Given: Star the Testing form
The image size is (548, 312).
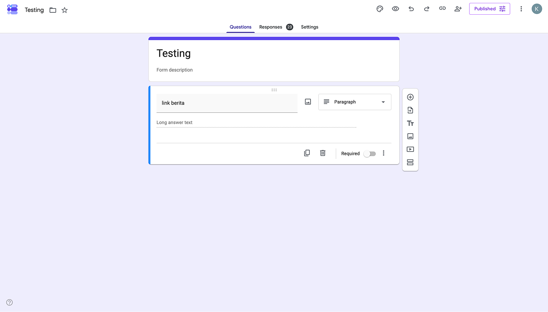Looking at the screenshot, I should pos(64,10).
